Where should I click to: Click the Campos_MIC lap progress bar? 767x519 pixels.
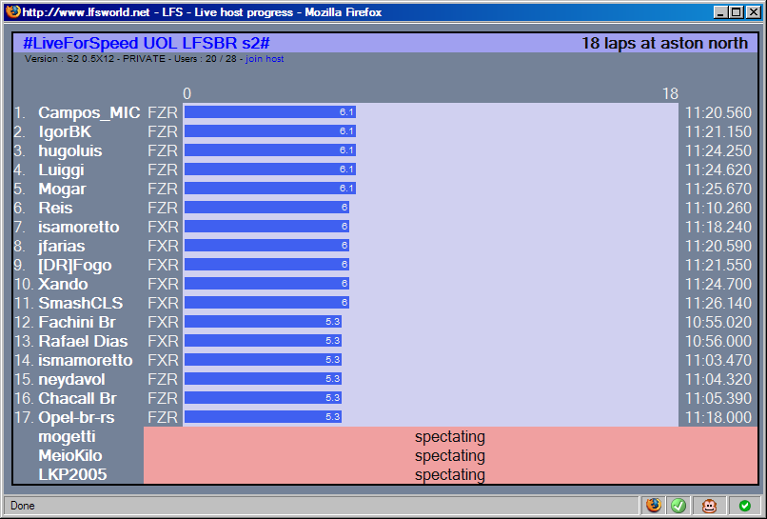click(x=270, y=112)
